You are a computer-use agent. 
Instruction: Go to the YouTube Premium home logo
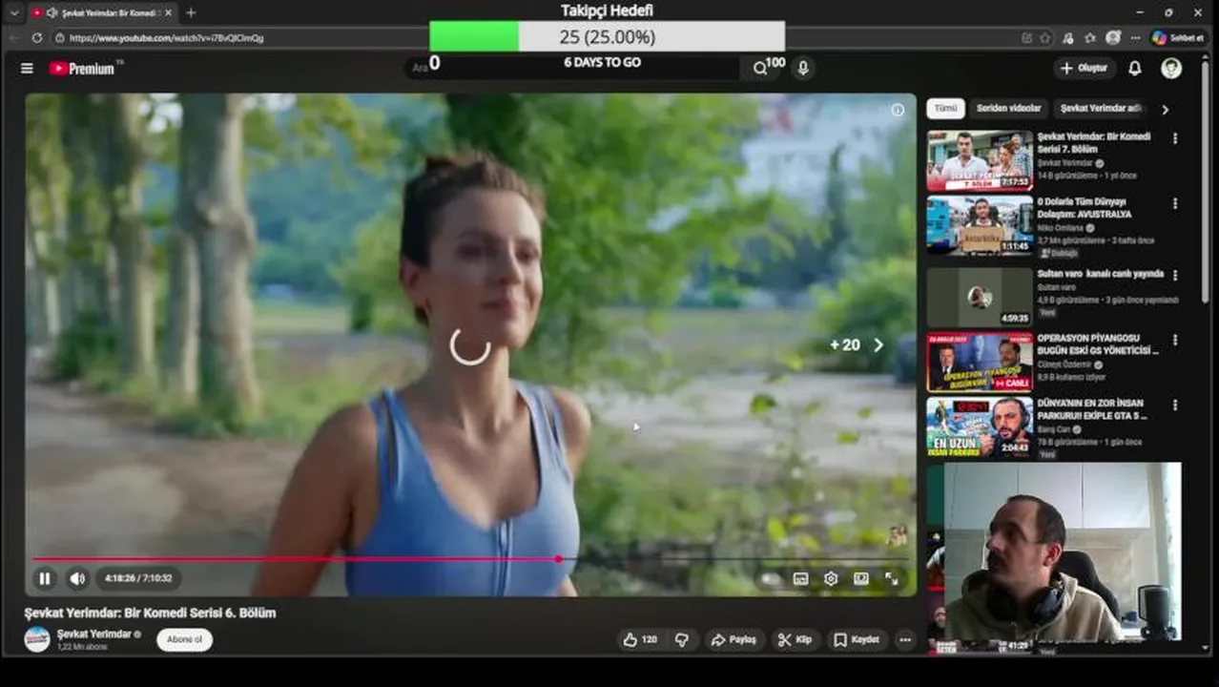pyautogui.click(x=83, y=69)
